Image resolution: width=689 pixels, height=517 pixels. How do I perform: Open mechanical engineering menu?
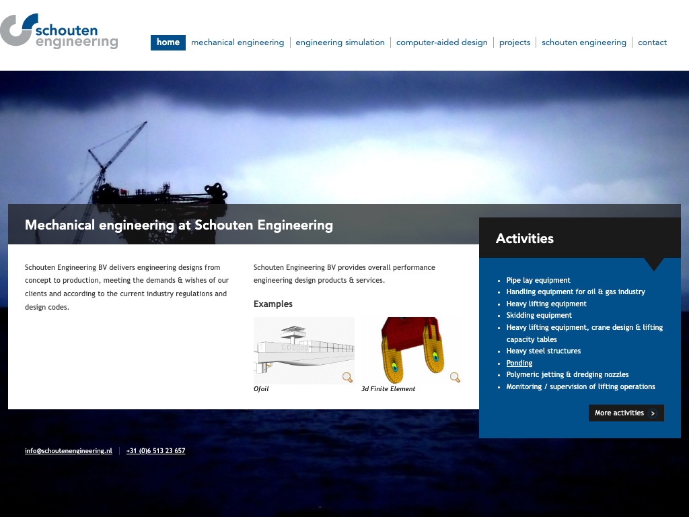coord(238,42)
